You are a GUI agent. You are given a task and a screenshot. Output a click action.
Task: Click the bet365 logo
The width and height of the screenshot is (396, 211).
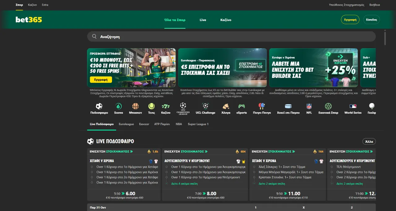pos(29,20)
